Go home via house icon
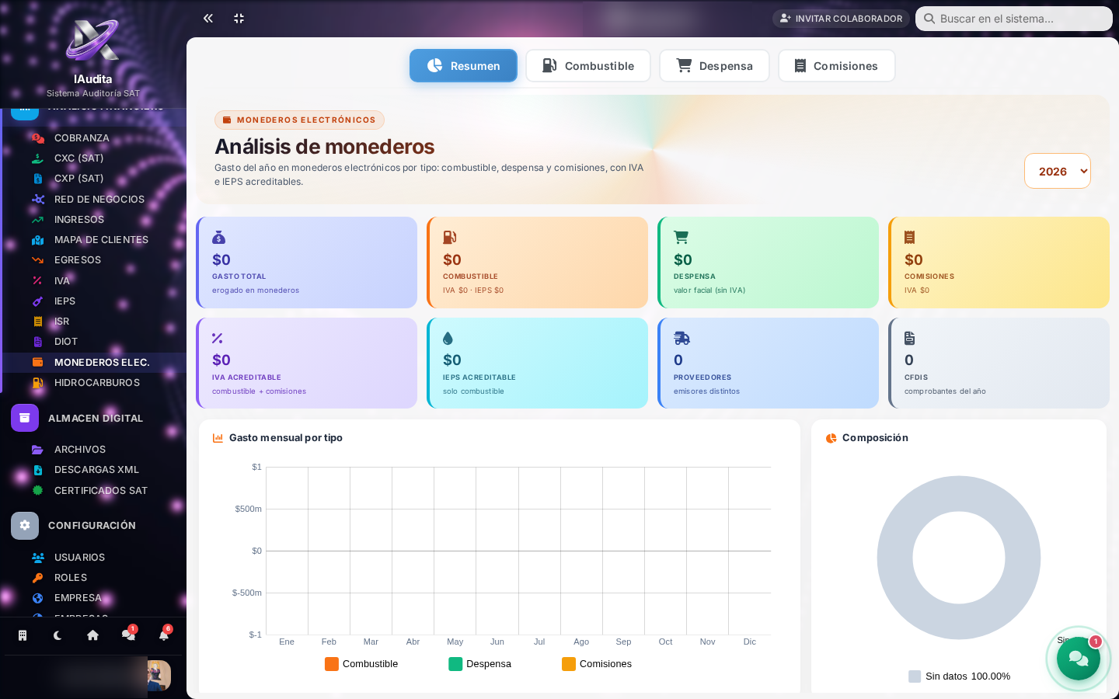 pyautogui.click(x=92, y=635)
